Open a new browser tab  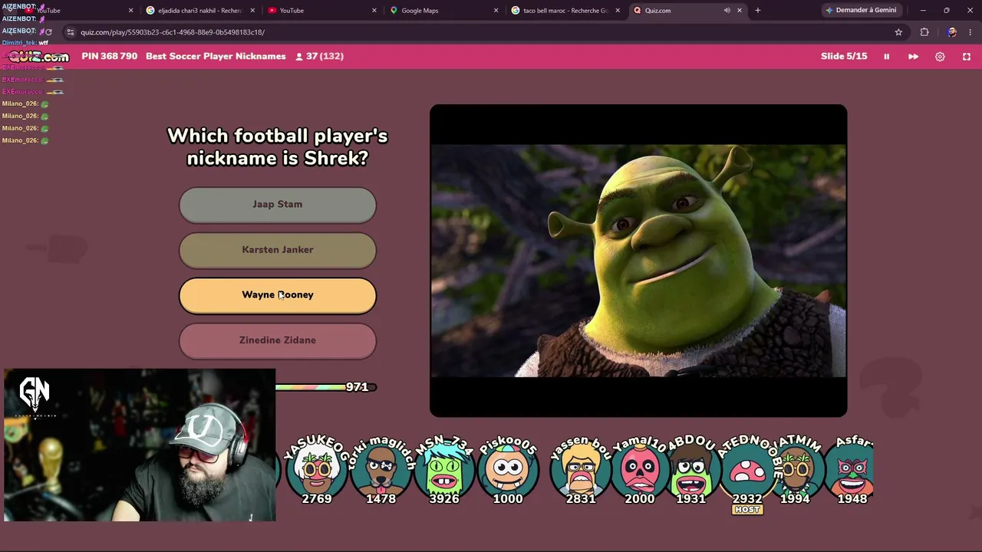[x=758, y=11]
